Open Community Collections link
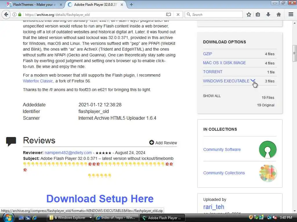 (x=224, y=173)
